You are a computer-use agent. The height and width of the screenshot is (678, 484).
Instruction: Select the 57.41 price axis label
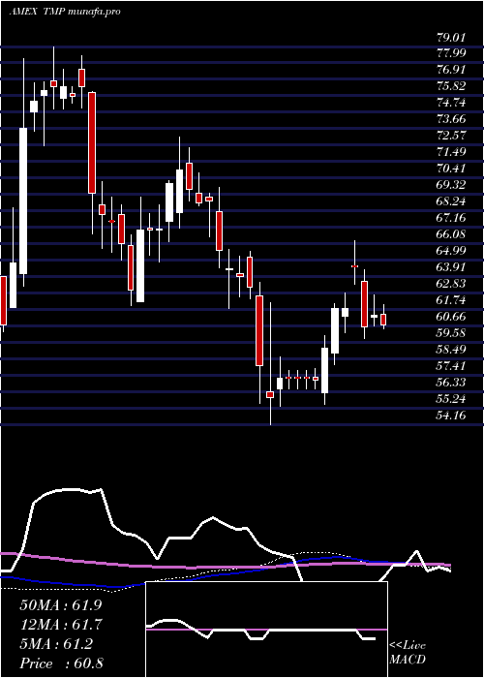click(x=451, y=365)
